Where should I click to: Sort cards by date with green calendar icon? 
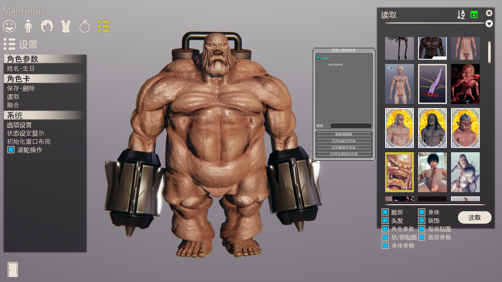coord(474,14)
